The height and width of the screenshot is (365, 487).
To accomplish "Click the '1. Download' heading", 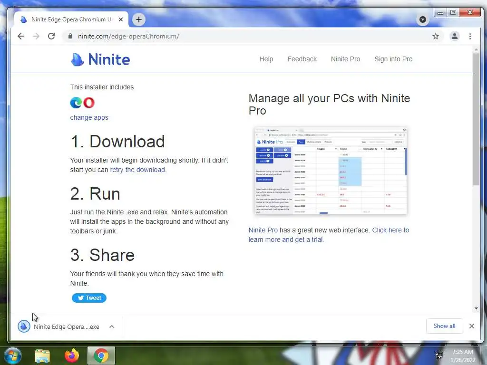I will (117, 142).
